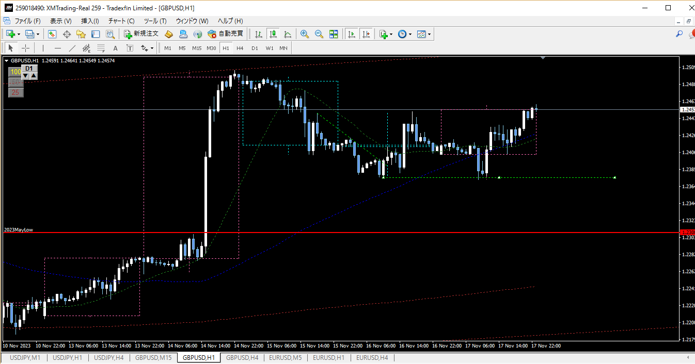This screenshot has width=695, height=364.
Task: Click the Signals radio-wave icon
Action: tap(197, 34)
